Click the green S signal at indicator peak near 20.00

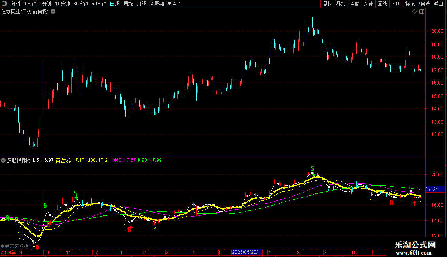click(313, 168)
